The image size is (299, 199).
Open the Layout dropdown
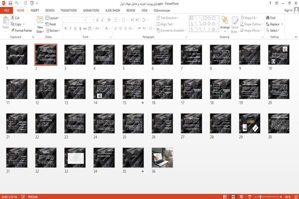pos(52,18)
